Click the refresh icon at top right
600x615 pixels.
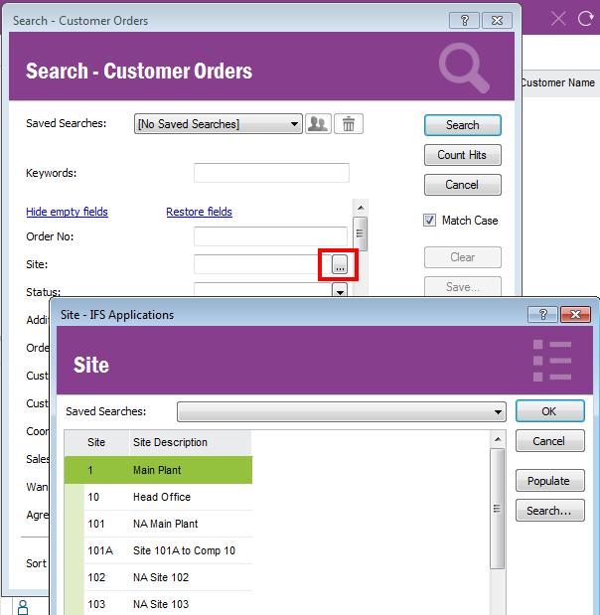click(586, 18)
